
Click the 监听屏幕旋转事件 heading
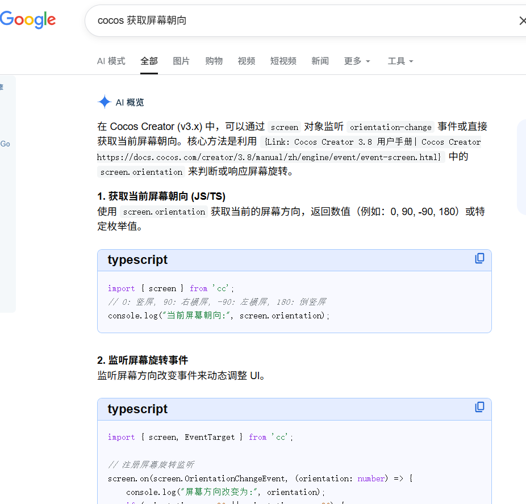[x=142, y=360]
